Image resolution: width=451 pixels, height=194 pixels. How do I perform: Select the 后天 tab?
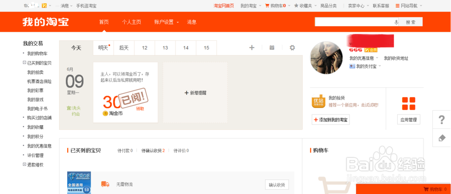124,48
